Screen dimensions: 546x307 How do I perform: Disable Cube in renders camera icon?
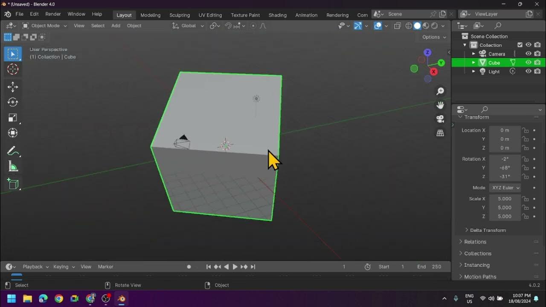(x=537, y=62)
